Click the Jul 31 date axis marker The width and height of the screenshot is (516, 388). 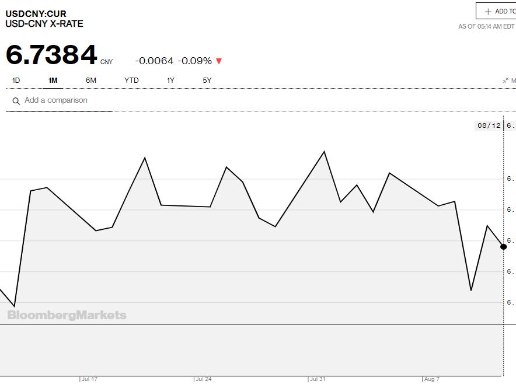point(318,379)
